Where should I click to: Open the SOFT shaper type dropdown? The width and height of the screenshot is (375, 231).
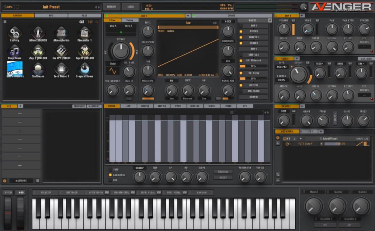(284, 111)
